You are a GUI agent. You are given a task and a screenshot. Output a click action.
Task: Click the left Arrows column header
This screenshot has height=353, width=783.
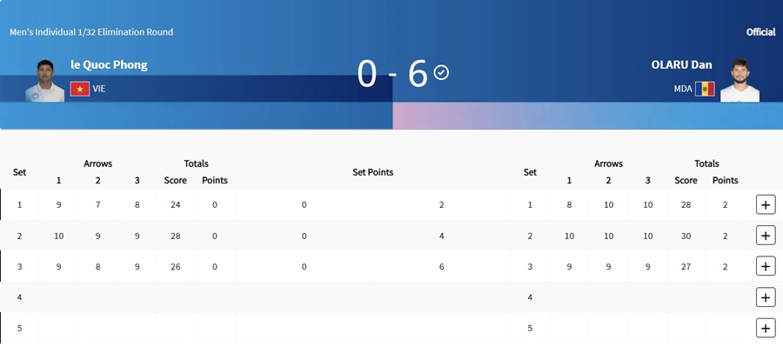click(x=97, y=163)
